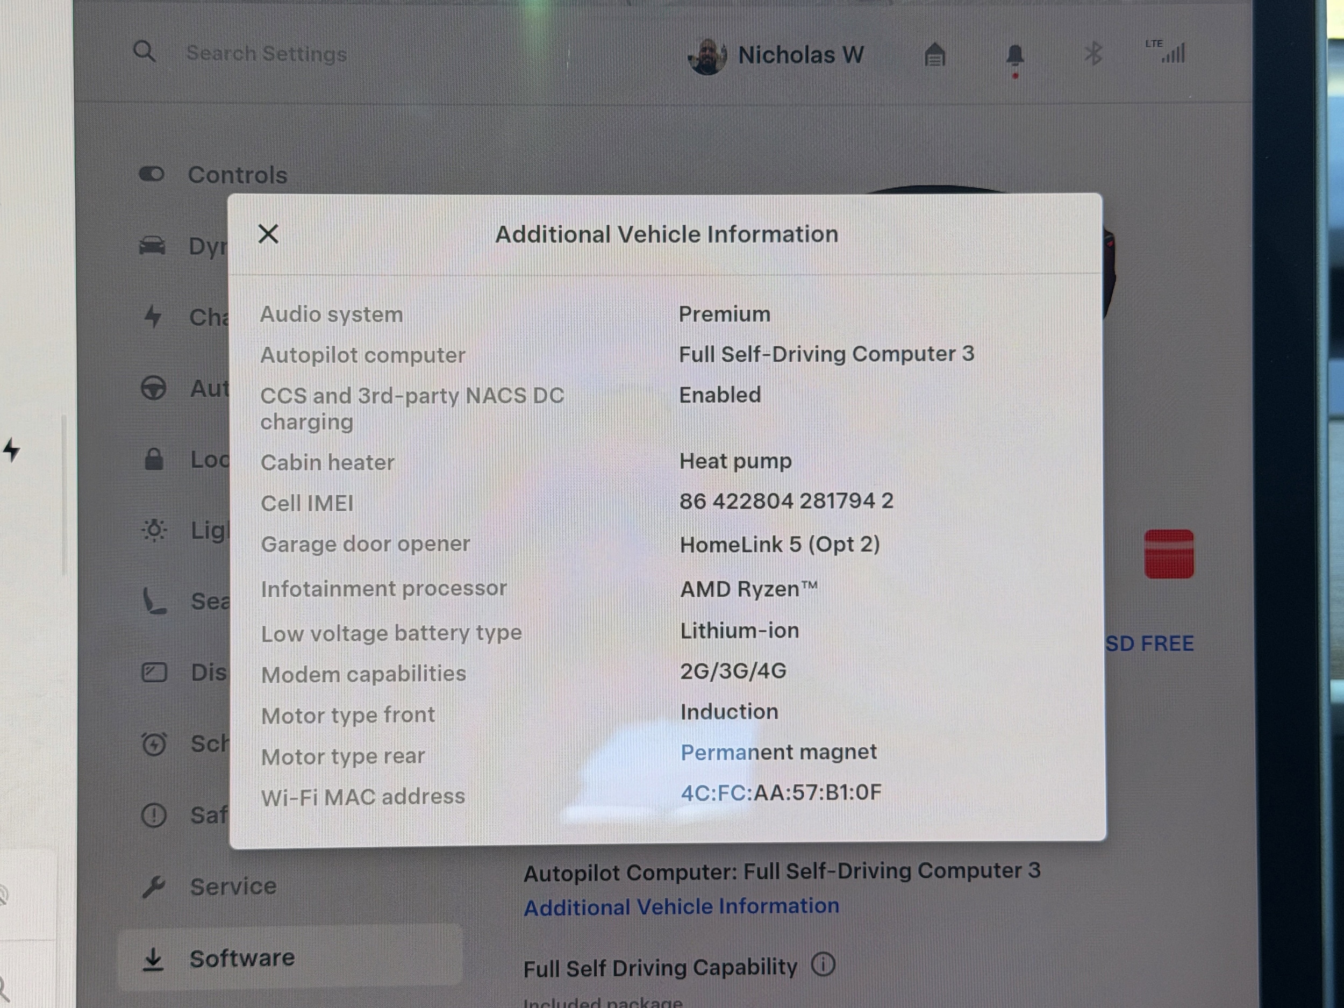
Task: Tap the Bluetooth icon
Action: click(x=1093, y=54)
